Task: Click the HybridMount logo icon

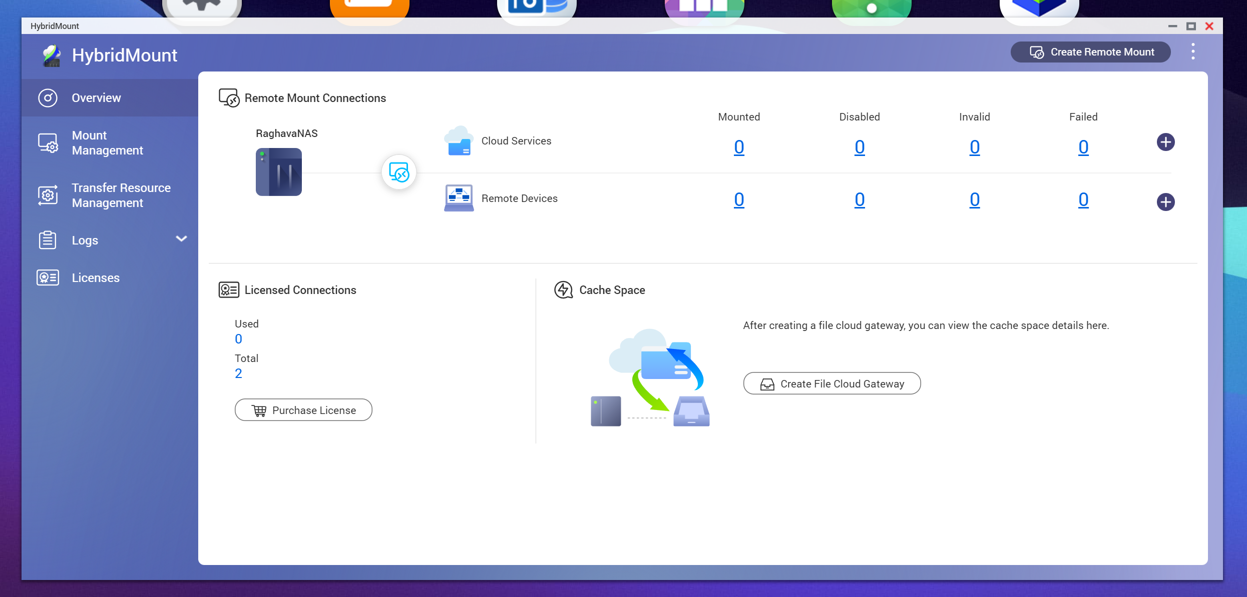Action: 51,55
